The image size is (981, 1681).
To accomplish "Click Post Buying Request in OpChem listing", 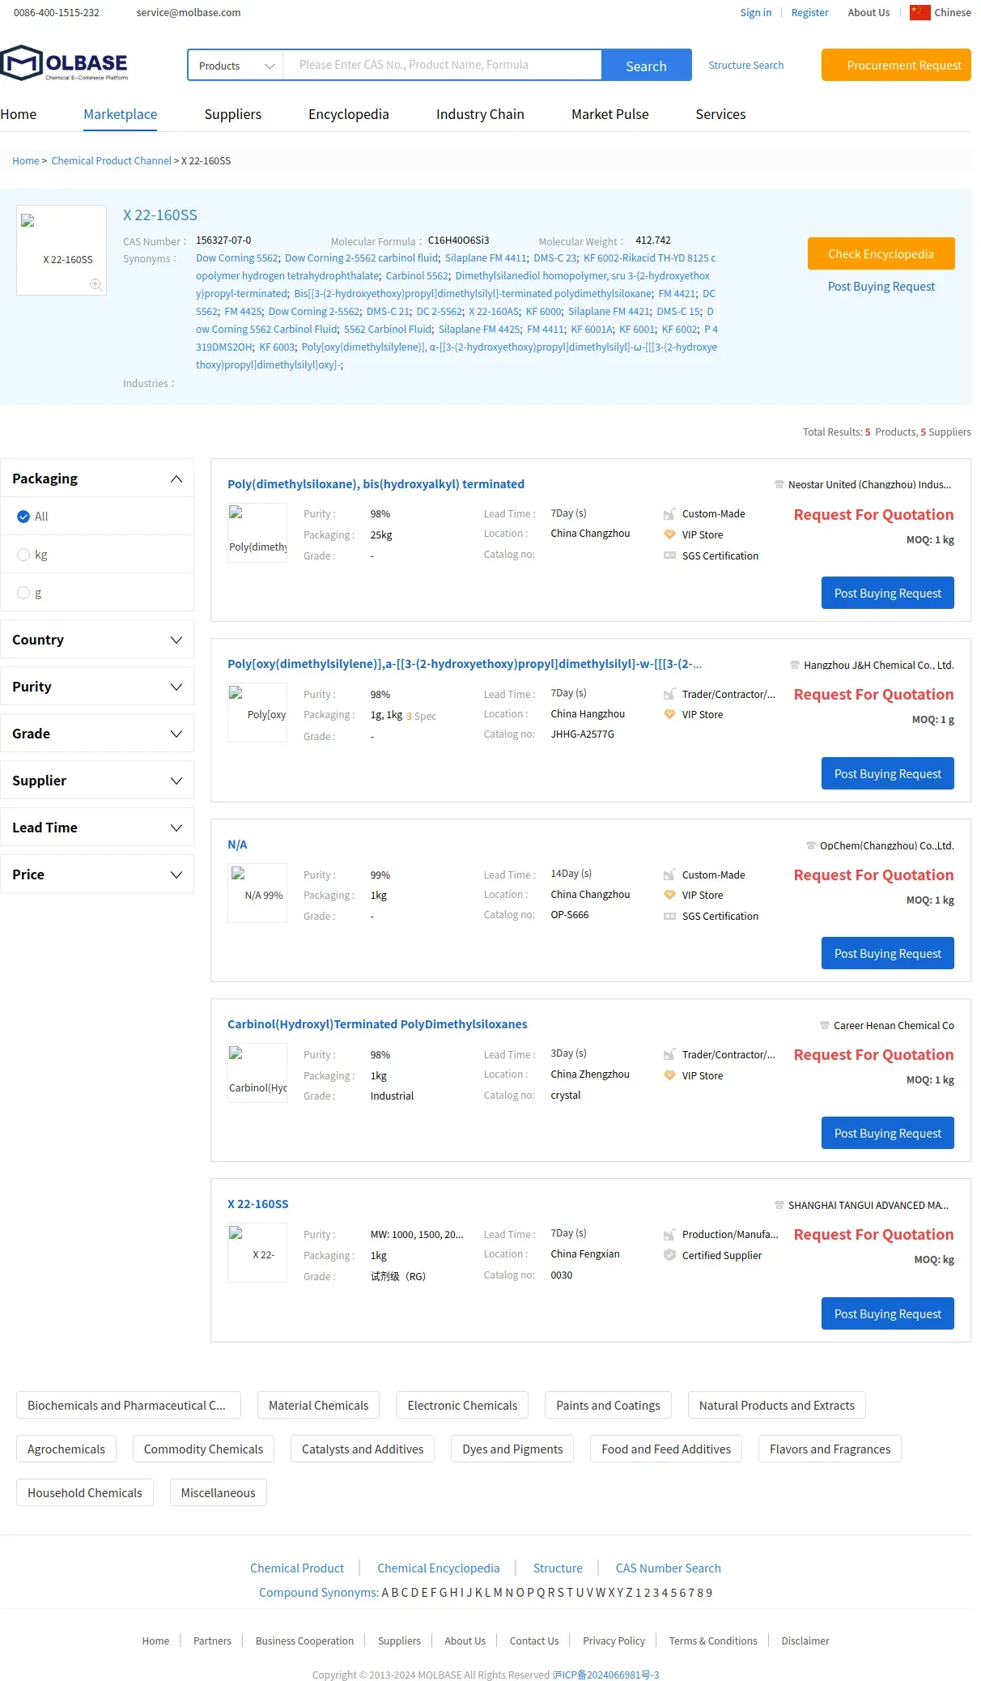I will [888, 953].
